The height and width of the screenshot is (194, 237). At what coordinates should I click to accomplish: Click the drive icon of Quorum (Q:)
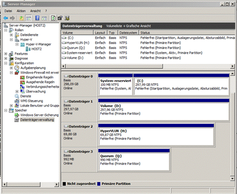coord(64,48)
